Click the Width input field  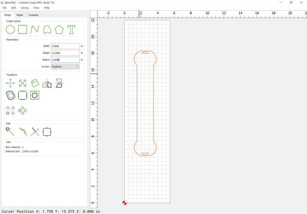65,46
